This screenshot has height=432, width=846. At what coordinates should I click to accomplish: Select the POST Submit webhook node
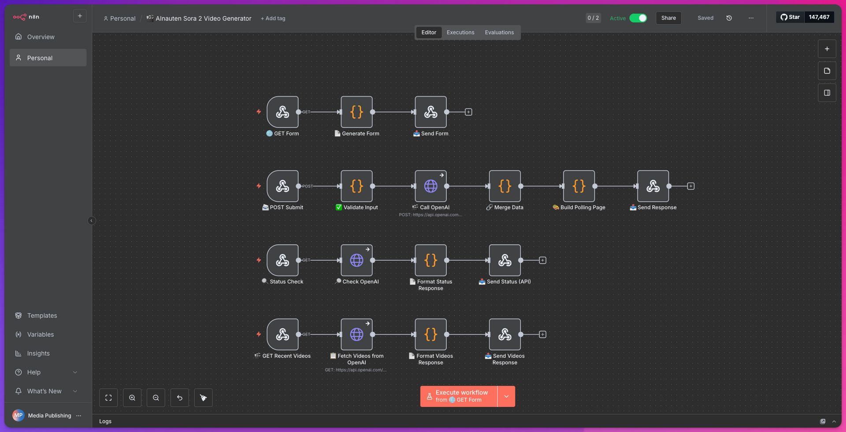[x=282, y=186]
